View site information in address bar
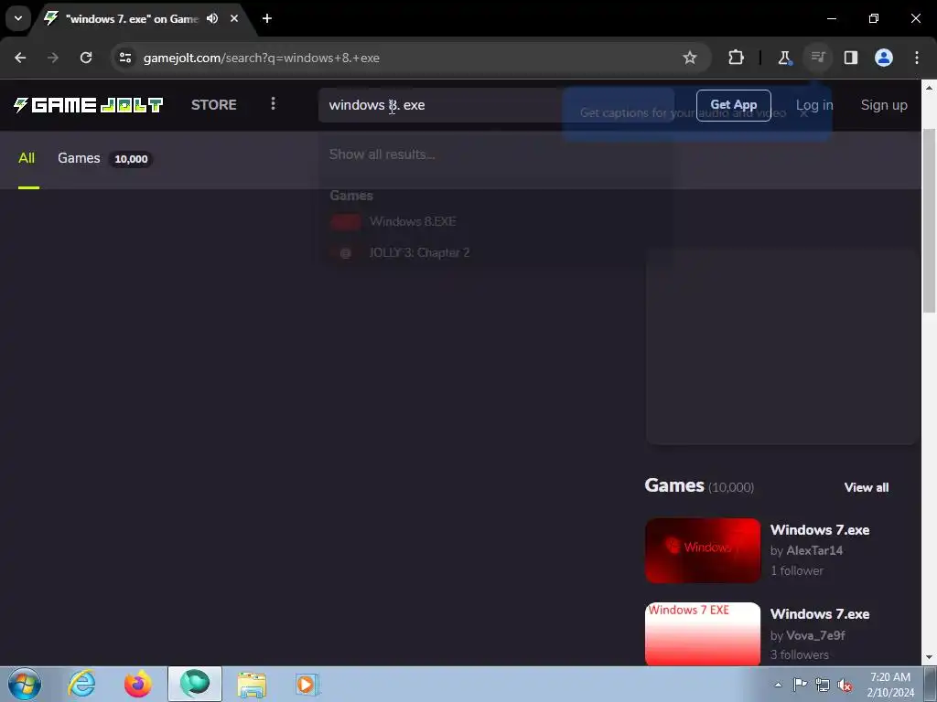This screenshot has height=702, width=937. click(125, 58)
